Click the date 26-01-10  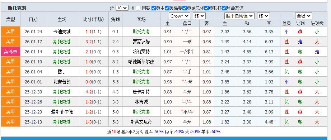click(x=33, y=62)
